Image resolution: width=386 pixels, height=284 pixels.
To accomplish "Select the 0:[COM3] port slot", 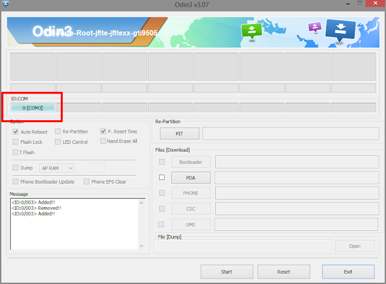I will point(33,108).
